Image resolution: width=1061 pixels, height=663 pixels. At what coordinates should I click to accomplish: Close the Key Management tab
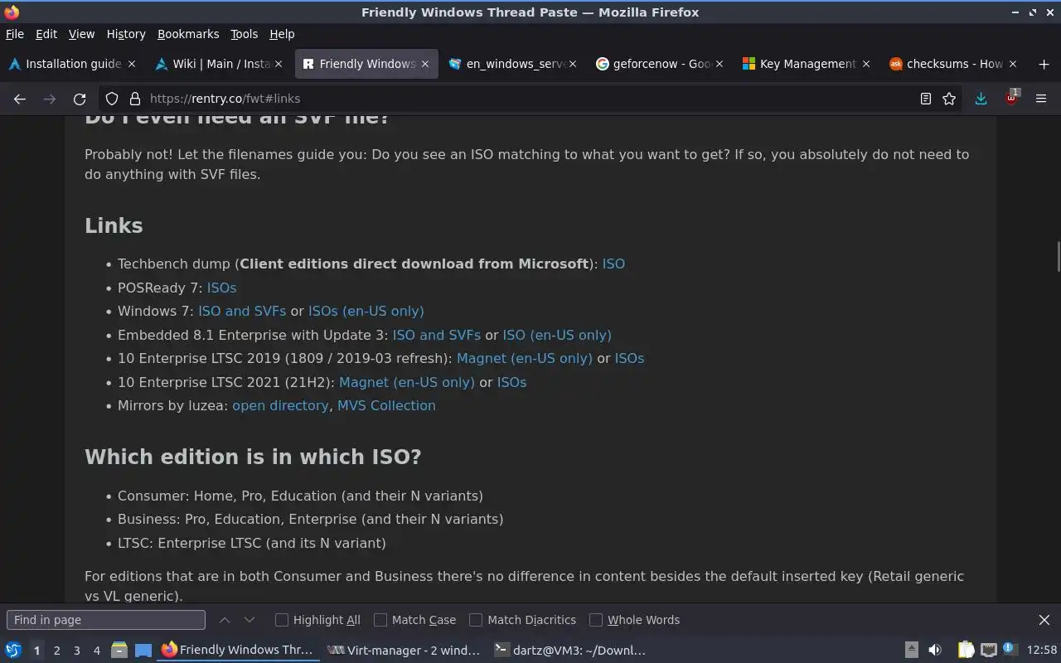pyautogui.click(x=866, y=64)
